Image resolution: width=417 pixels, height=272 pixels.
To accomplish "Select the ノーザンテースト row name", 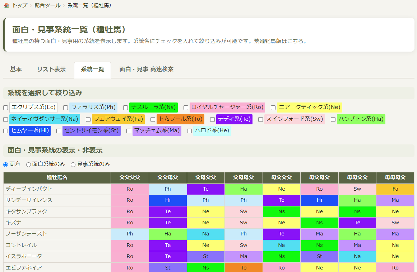I will coord(27,234).
